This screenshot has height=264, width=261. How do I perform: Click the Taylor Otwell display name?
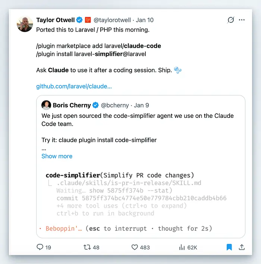coord(55,20)
